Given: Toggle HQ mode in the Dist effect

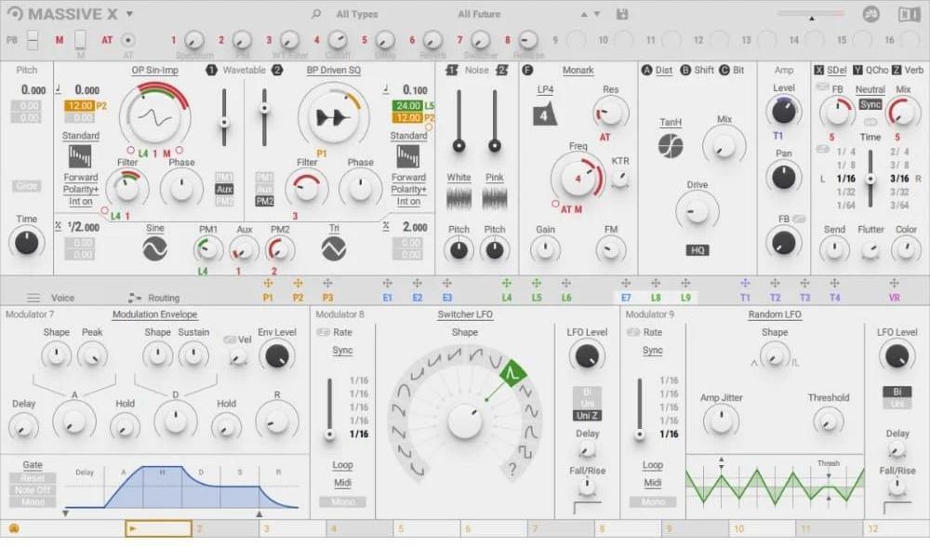Looking at the screenshot, I should [x=697, y=250].
